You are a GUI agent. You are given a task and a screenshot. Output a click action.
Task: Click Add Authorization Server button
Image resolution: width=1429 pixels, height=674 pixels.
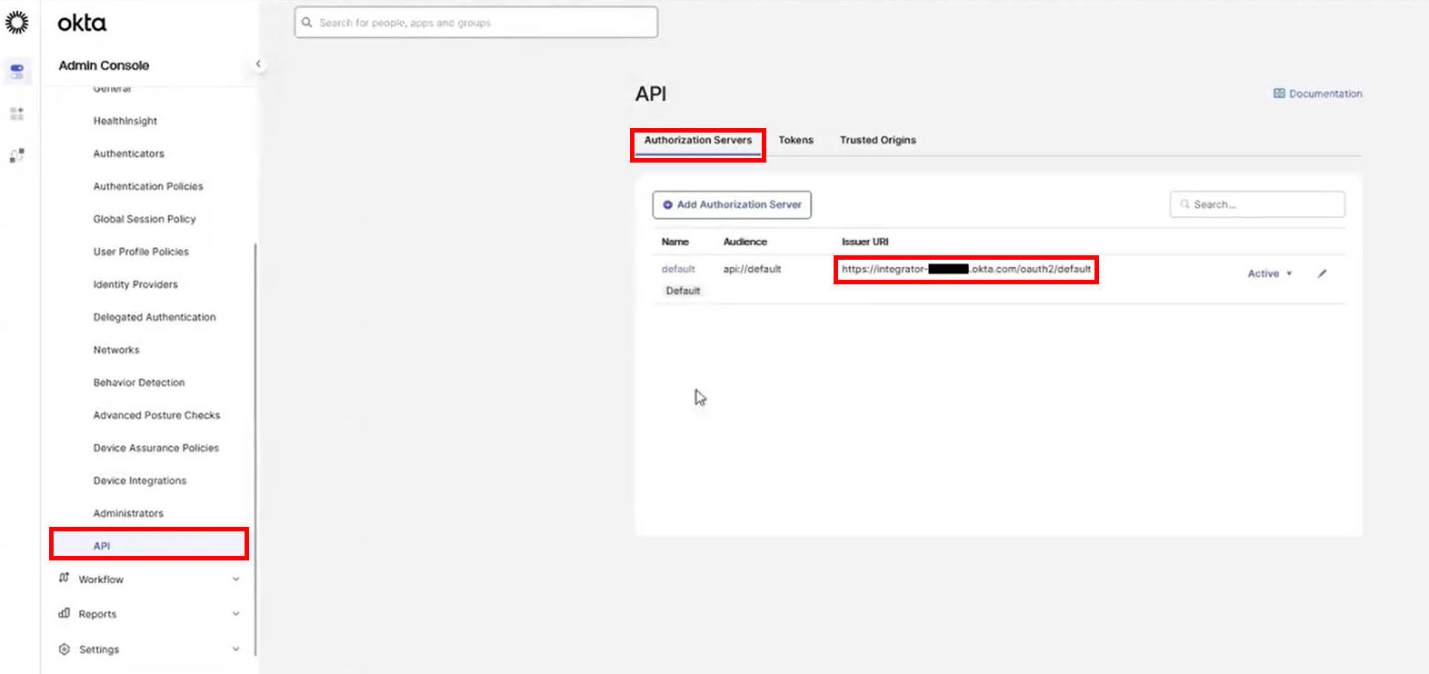(732, 204)
